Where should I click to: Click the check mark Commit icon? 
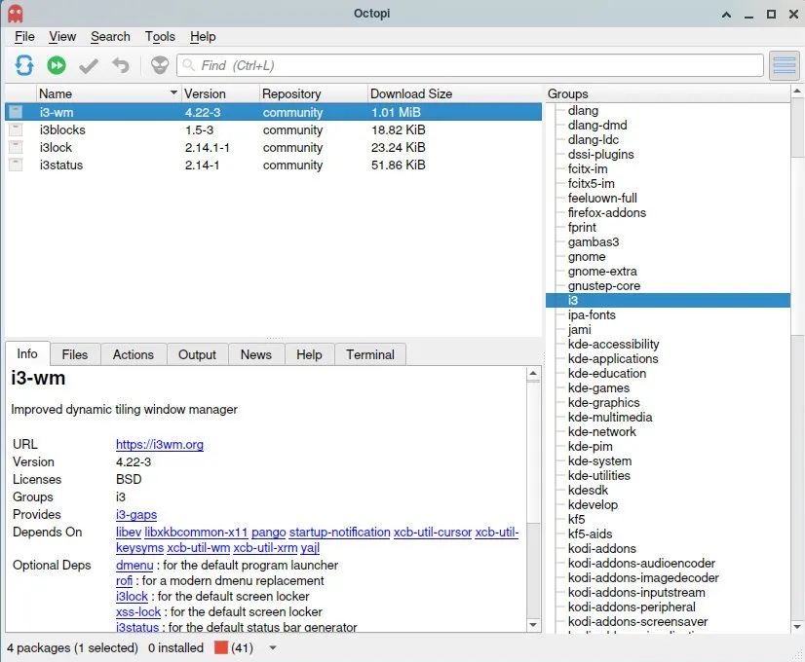[87, 65]
